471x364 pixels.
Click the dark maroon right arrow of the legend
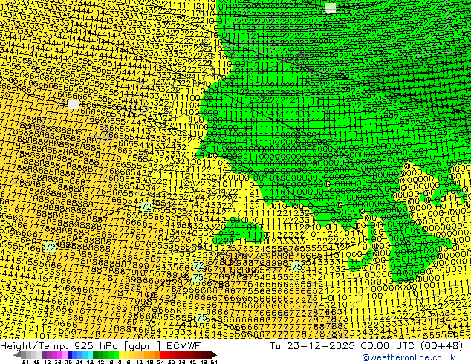pyautogui.click(x=213, y=355)
